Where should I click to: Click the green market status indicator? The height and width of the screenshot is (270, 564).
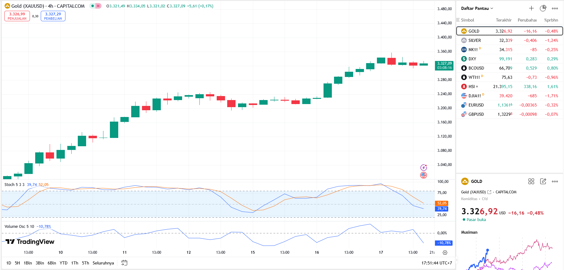[x=93, y=6]
